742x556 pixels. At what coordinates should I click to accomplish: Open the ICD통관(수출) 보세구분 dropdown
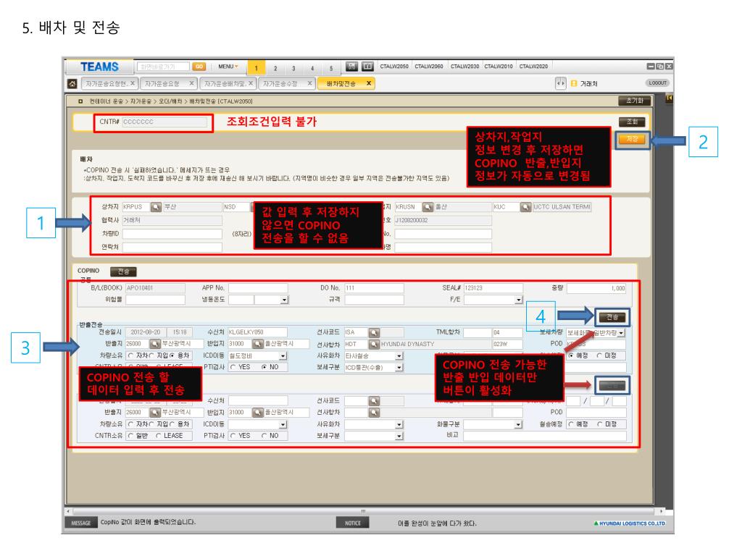point(399,367)
